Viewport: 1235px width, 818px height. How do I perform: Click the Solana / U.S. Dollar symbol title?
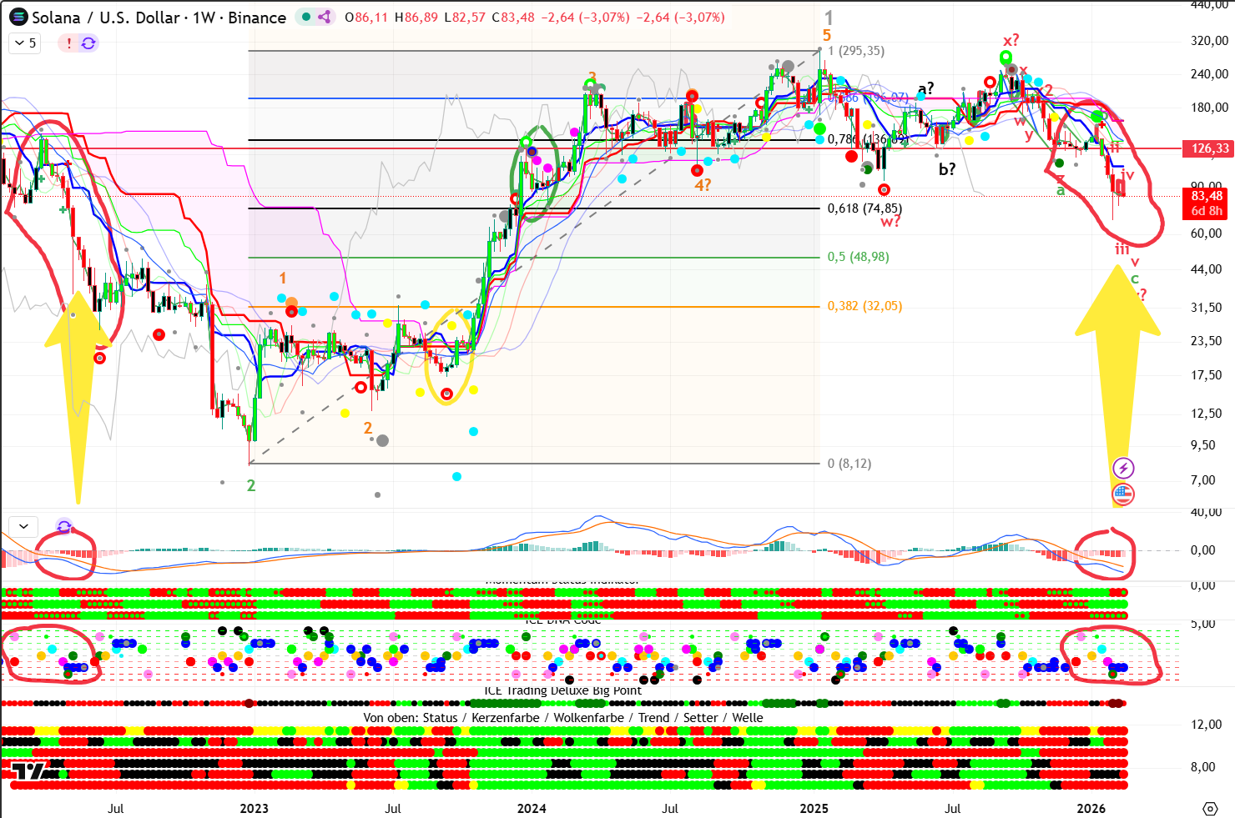tap(159, 17)
